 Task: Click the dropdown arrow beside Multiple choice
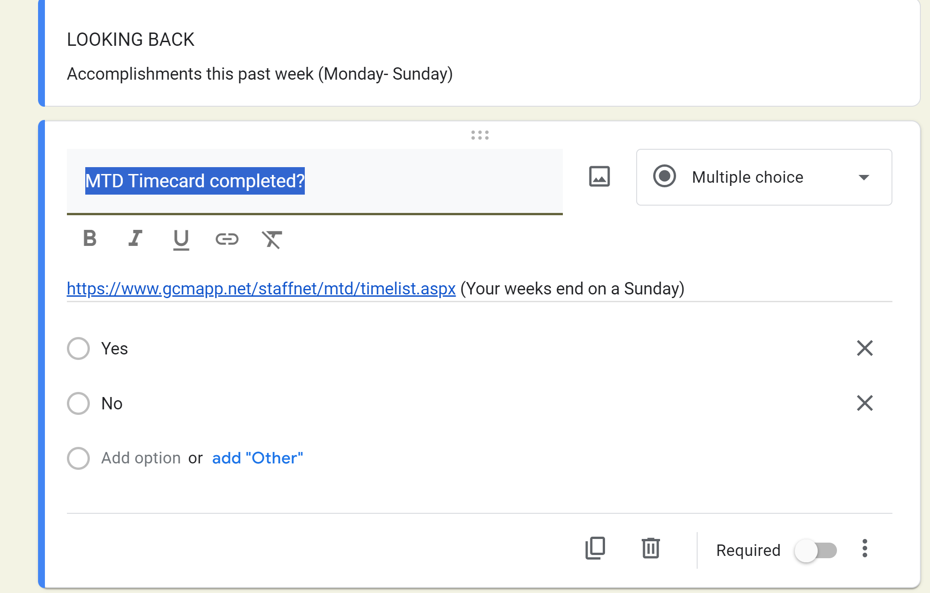[864, 178]
